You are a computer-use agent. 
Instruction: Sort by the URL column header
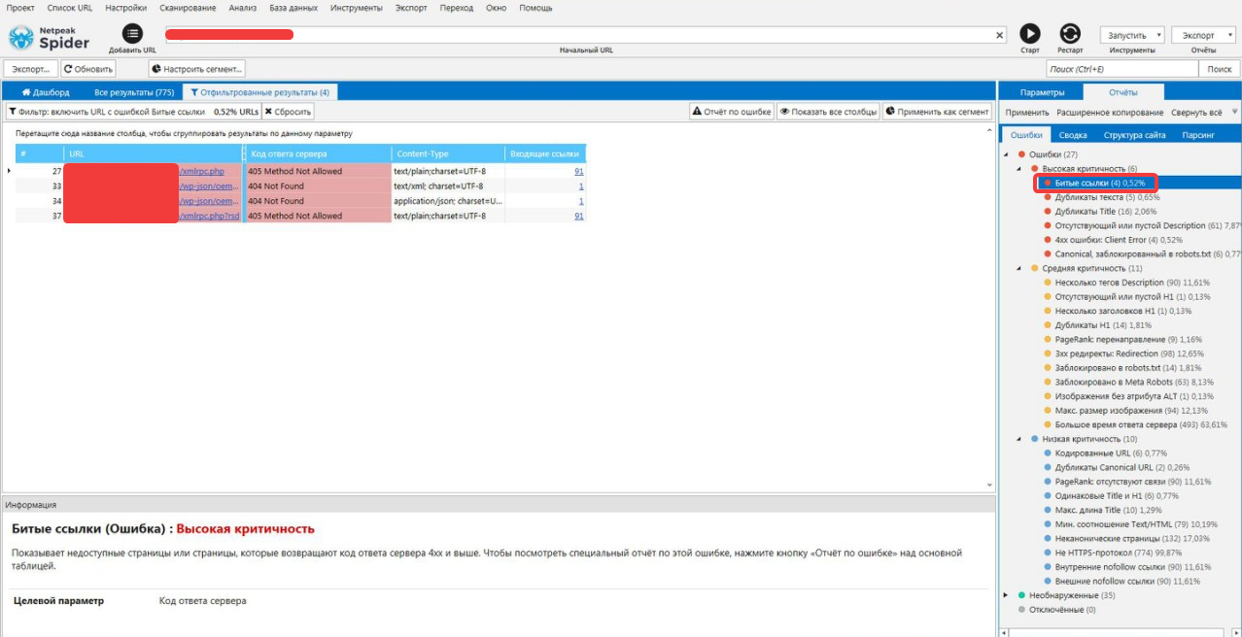(x=153, y=153)
